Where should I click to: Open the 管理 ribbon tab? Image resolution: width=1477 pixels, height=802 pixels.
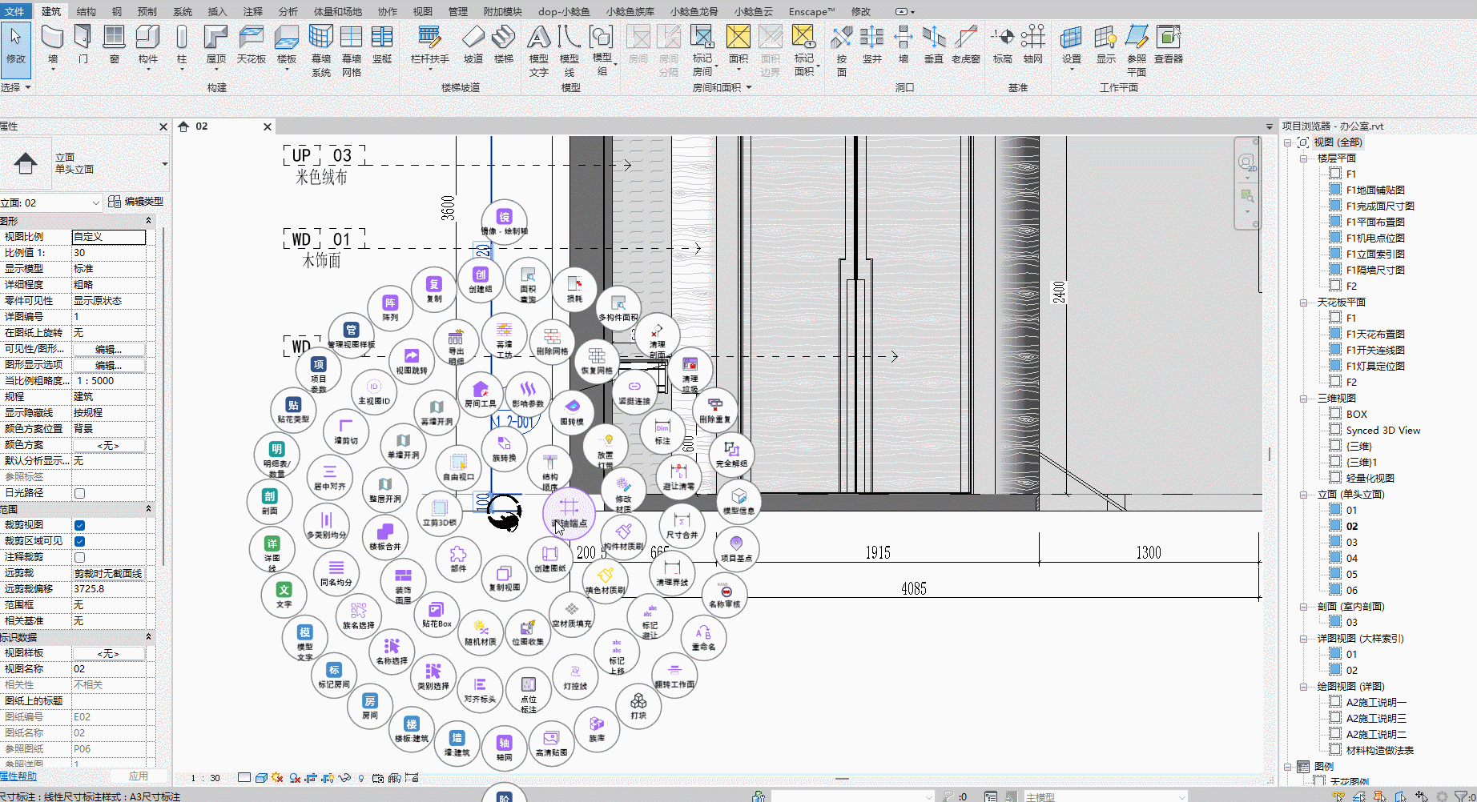click(x=458, y=11)
